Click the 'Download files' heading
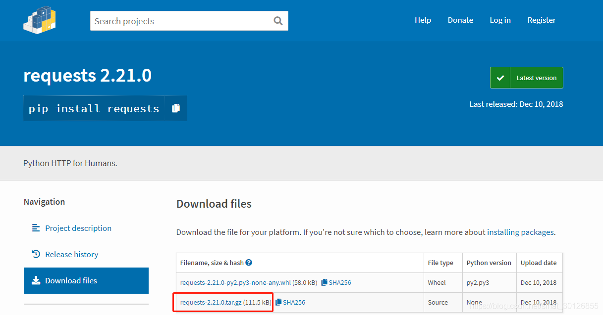This screenshot has height=315, width=603. 214,204
